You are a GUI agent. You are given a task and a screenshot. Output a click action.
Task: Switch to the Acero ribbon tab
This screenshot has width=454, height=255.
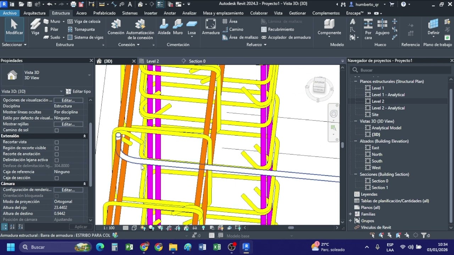(x=81, y=13)
